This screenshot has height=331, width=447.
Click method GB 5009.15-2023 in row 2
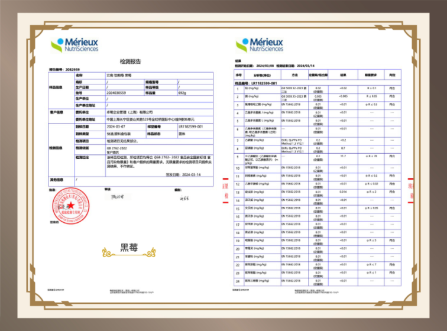click(x=294, y=98)
